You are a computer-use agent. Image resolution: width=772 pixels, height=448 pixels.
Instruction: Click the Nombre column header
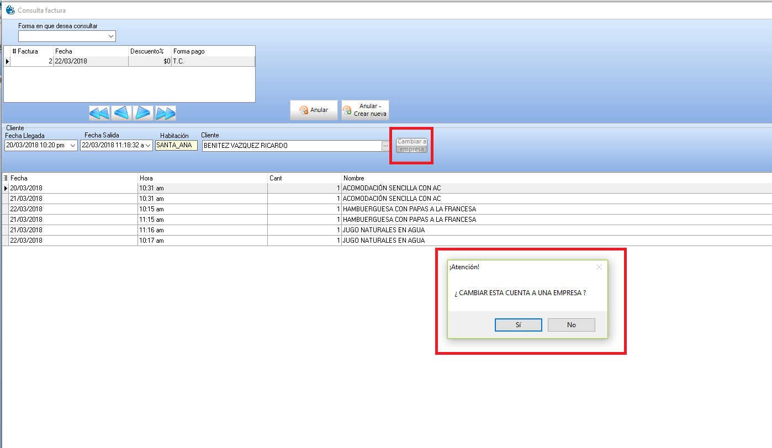[x=353, y=178]
